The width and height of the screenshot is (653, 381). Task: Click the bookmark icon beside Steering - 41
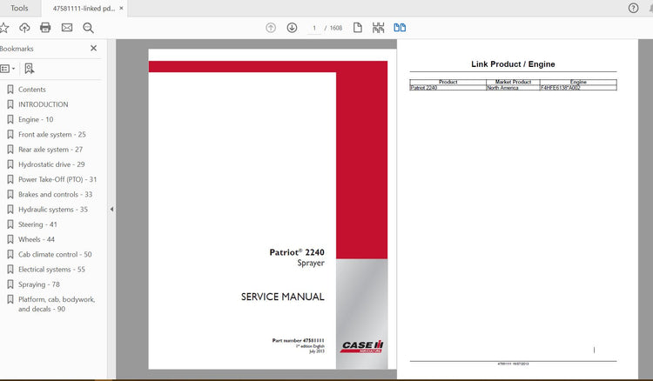(10, 224)
